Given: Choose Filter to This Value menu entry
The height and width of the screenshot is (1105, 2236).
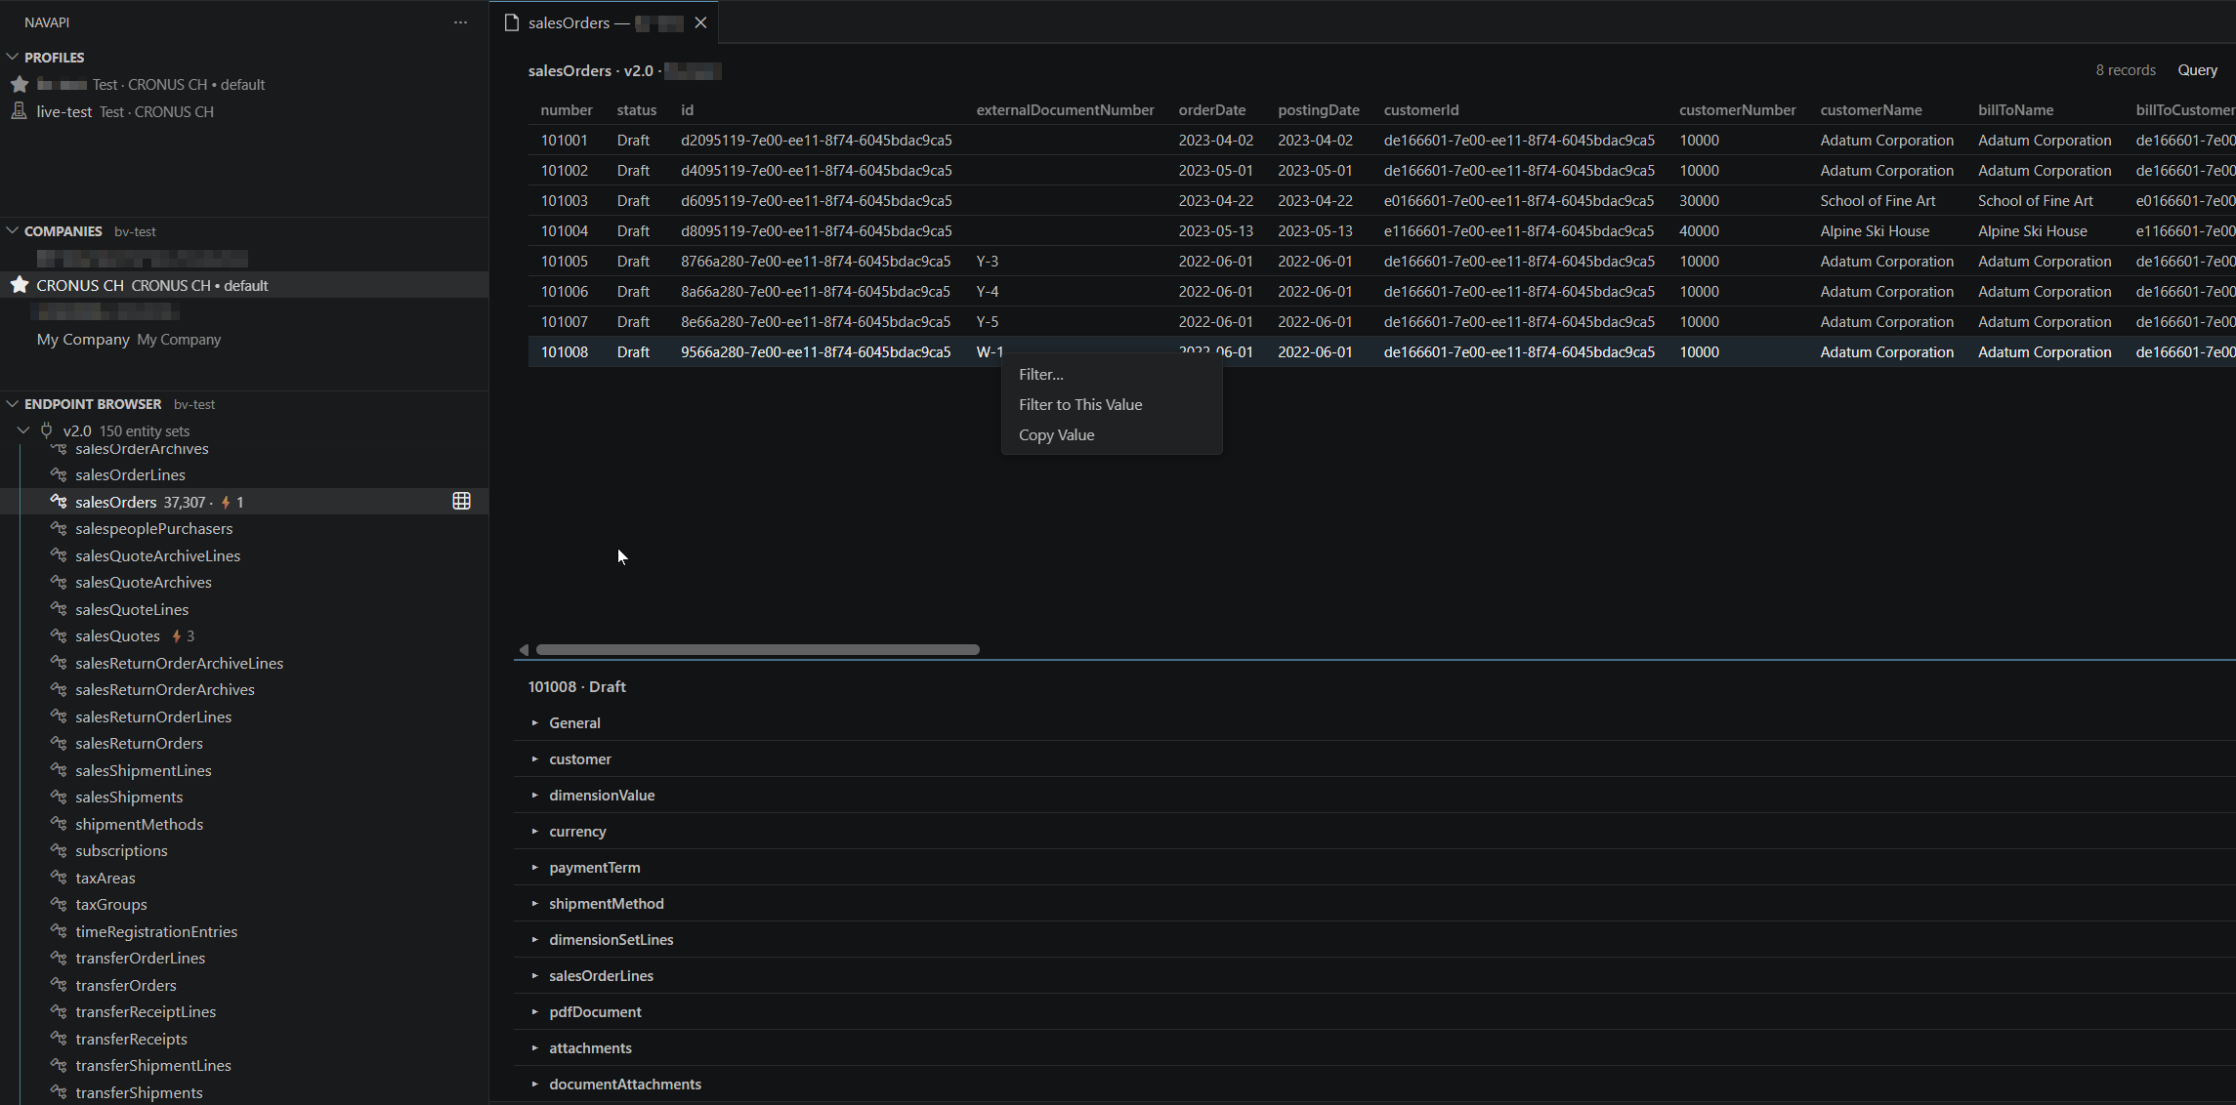Looking at the screenshot, I should (1112, 404).
